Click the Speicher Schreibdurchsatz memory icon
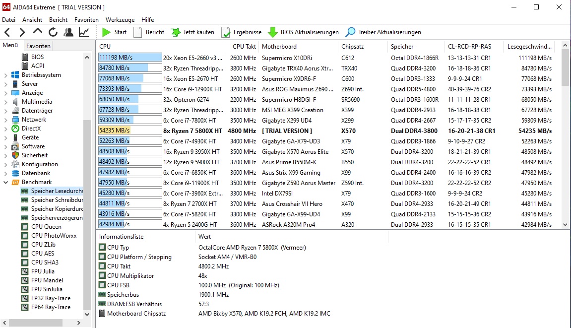 [25, 199]
